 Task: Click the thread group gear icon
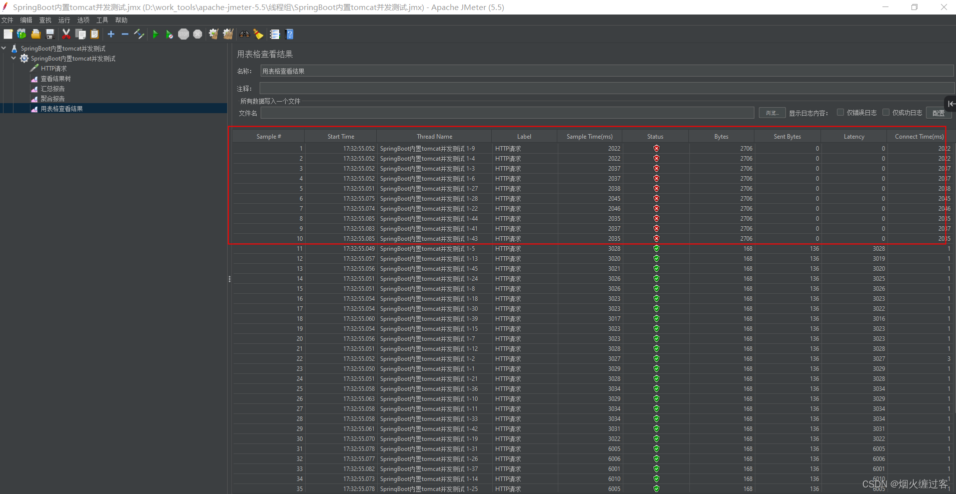click(24, 59)
